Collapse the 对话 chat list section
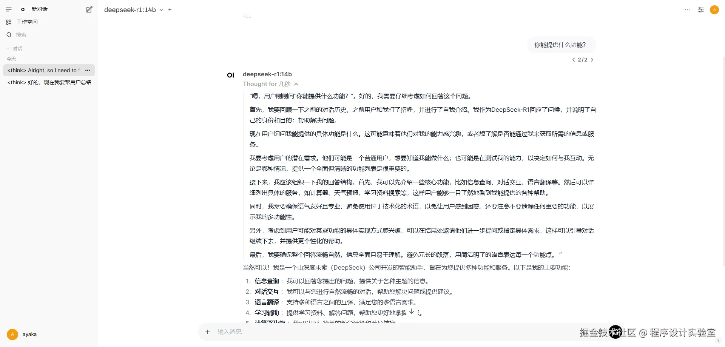The height and width of the screenshot is (347, 725). point(14,49)
